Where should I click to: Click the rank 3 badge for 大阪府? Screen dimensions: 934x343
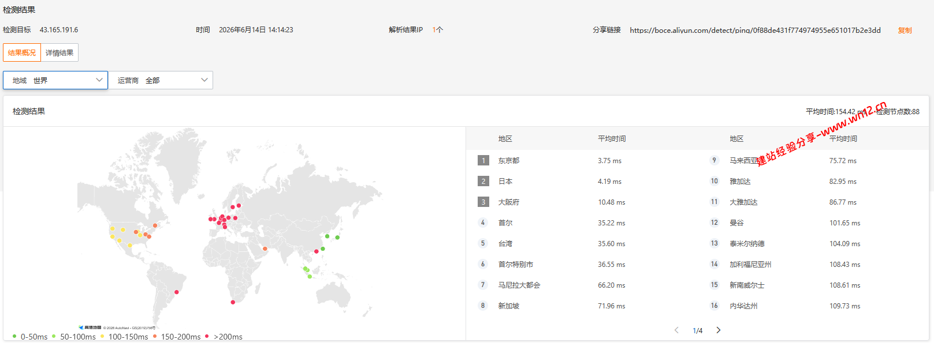[483, 202]
